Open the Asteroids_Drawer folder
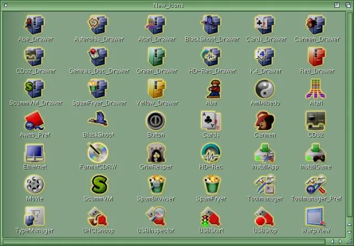 pyautogui.click(x=99, y=25)
